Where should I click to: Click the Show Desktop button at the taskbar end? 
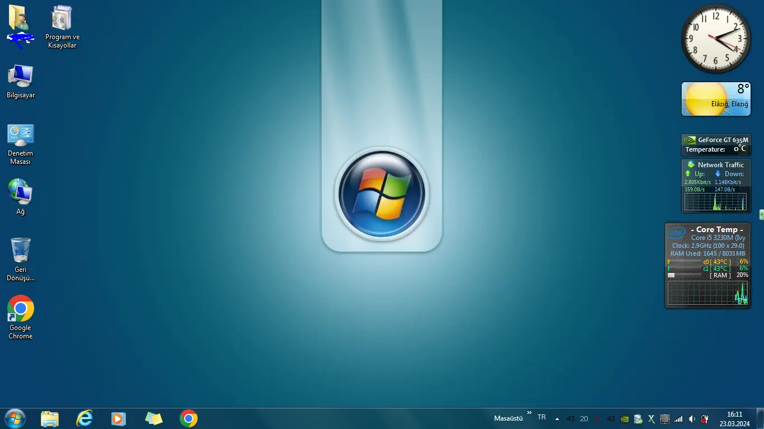coord(760,418)
